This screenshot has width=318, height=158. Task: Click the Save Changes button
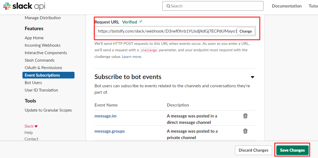click(292, 150)
